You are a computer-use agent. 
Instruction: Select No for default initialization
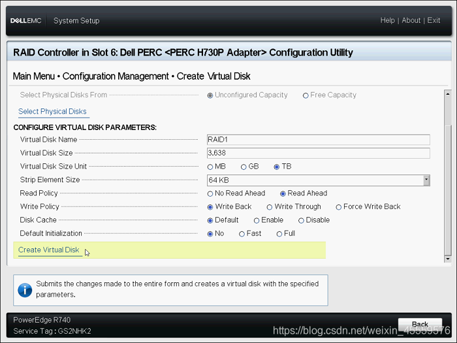[210, 234]
